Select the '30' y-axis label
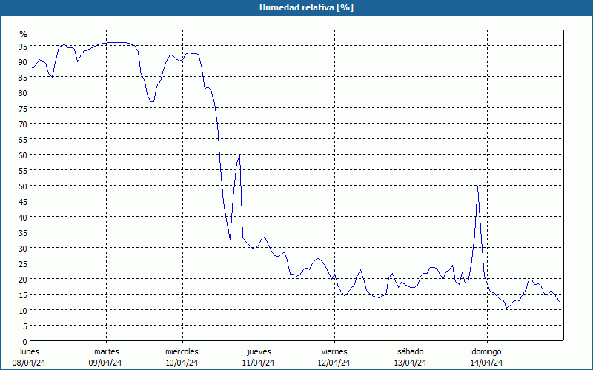This screenshot has height=370, width=593. point(23,248)
